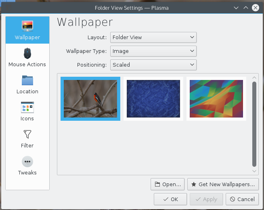The height and width of the screenshot is (210, 264).
Task: Open the Location folder icon
Action: [x=27, y=80]
